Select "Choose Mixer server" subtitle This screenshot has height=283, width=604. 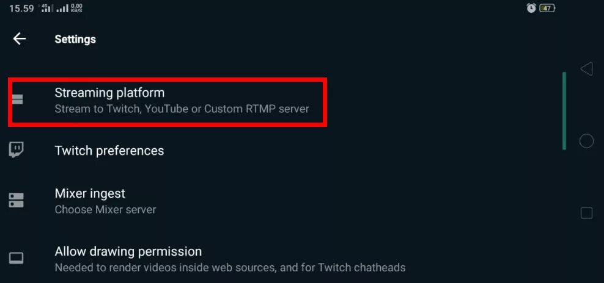point(105,210)
